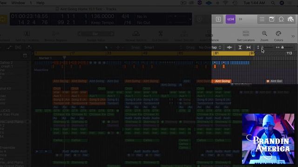This screenshot has width=298, height=167.
Task: Toggle the waveform zoom button
Action: pos(230,47)
